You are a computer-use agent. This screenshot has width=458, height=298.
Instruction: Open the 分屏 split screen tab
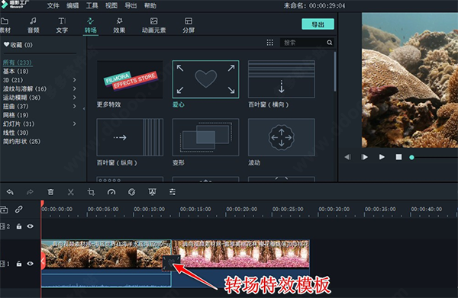(189, 25)
